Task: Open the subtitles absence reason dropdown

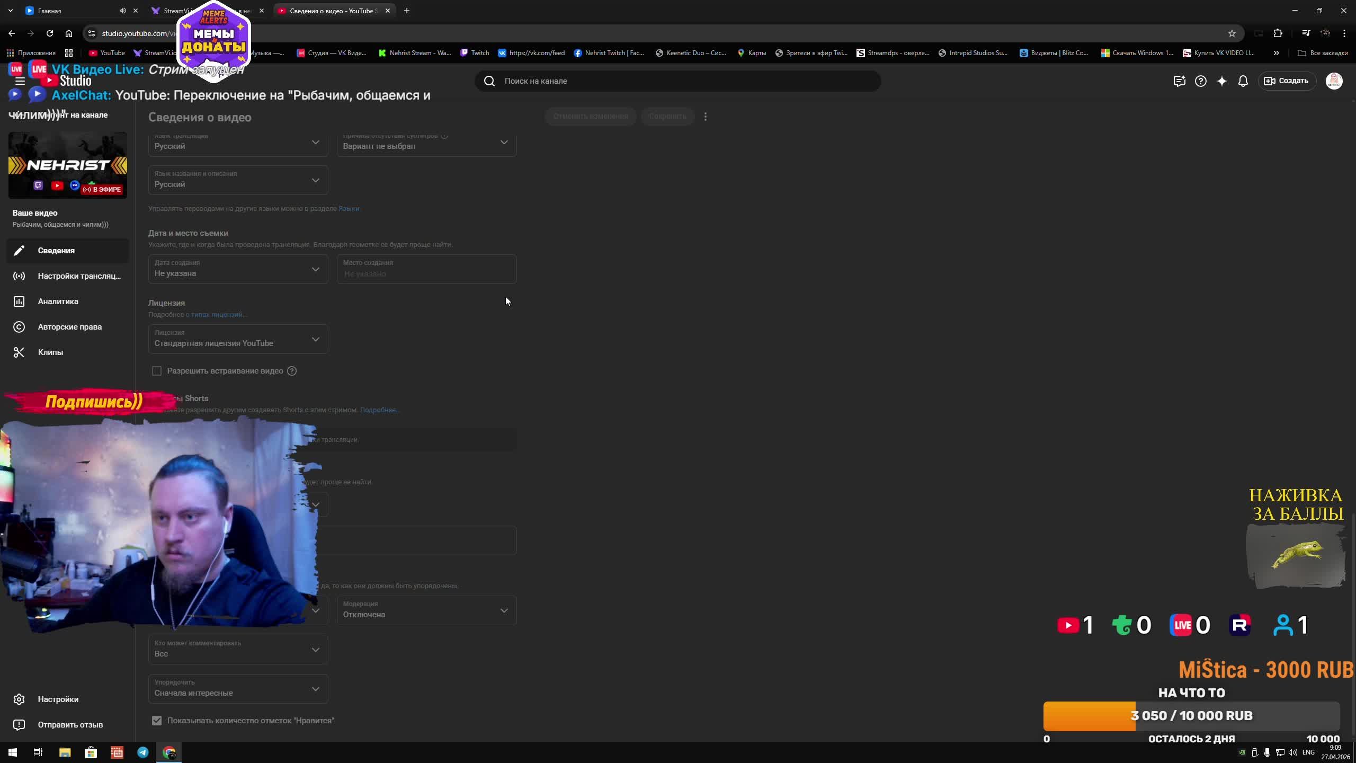Action: coord(427,143)
